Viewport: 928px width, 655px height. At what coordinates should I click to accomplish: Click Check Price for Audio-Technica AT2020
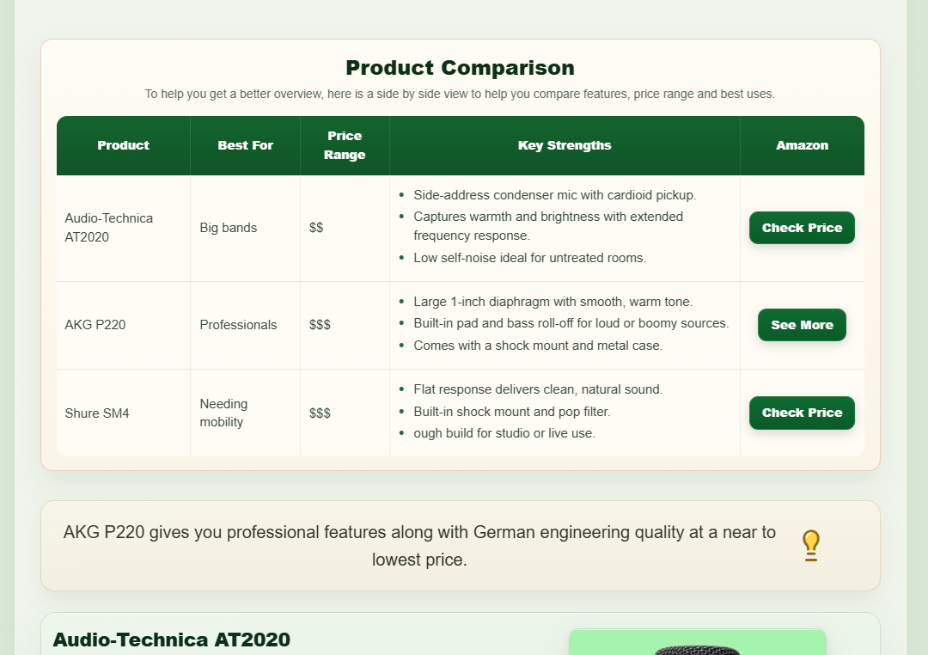click(x=802, y=228)
